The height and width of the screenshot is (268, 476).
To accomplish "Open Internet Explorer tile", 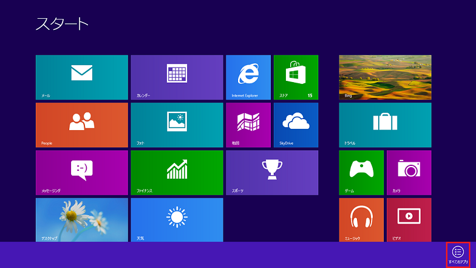I will point(248,77).
